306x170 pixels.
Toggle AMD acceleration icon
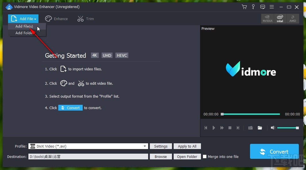pyautogui.click(x=293, y=19)
